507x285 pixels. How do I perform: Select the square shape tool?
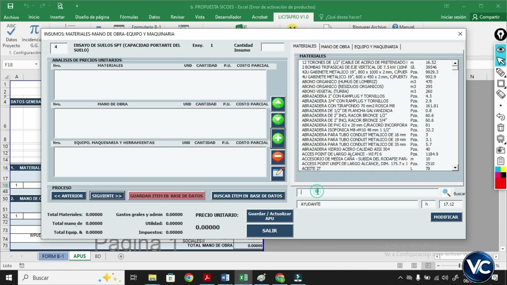(x=501, y=84)
